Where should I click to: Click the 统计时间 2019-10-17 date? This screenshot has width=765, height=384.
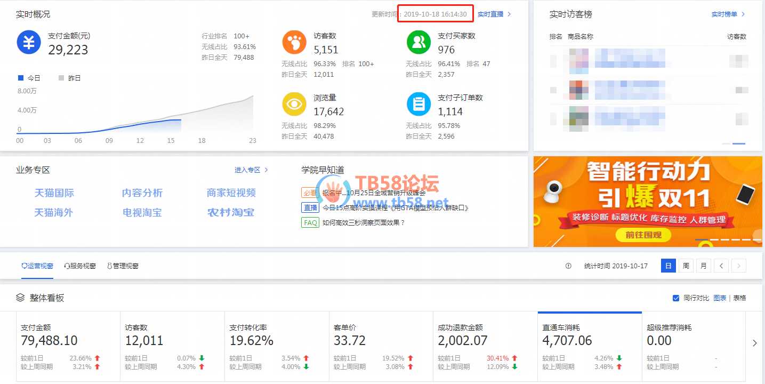tap(616, 266)
